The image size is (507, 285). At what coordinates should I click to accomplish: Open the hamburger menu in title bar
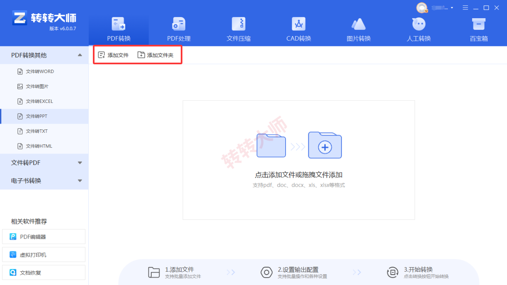tap(466, 8)
